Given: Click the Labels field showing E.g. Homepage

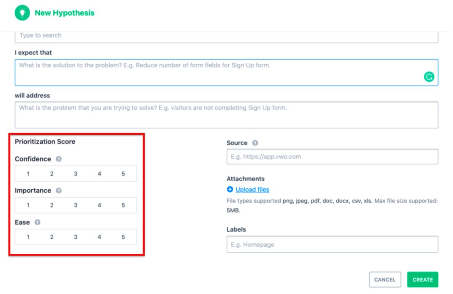Looking at the screenshot, I should coord(332,244).
